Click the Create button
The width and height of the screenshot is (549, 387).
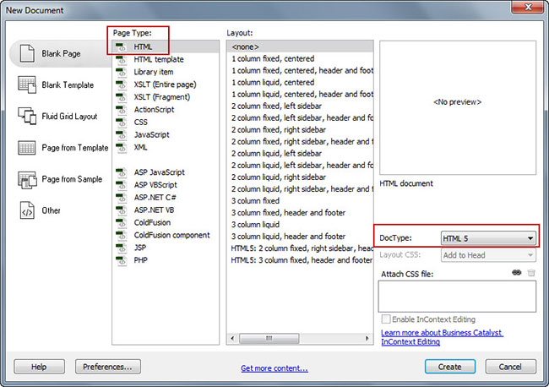point(450,367)
